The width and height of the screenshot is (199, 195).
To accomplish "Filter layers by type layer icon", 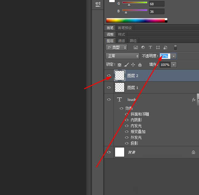I will click(x=150, y=47).
